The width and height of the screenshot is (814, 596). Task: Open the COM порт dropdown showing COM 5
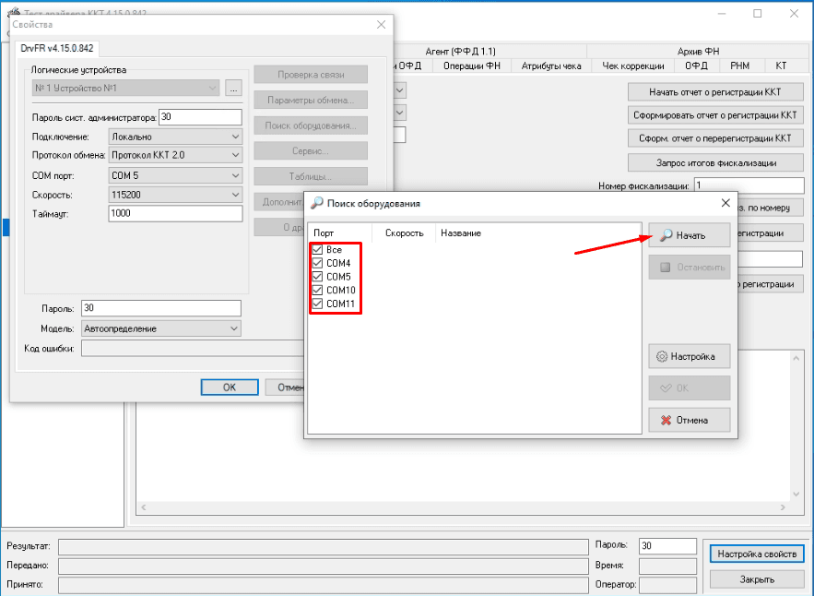point(175,175)
